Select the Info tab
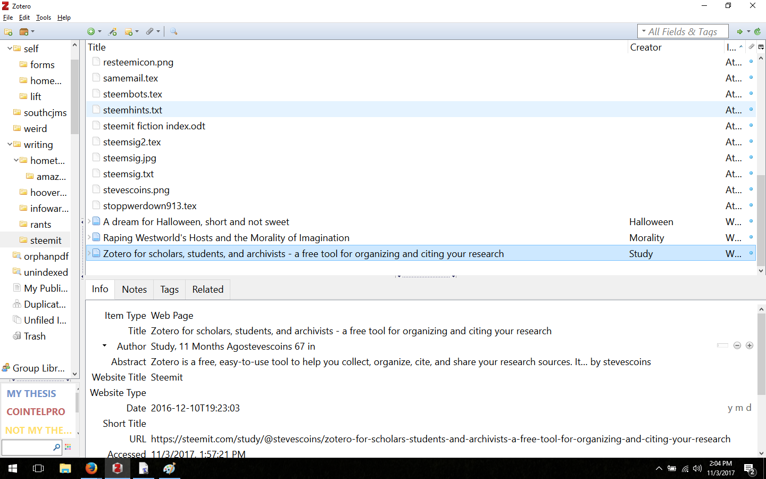The image size is (766, 479). [100, 289]
